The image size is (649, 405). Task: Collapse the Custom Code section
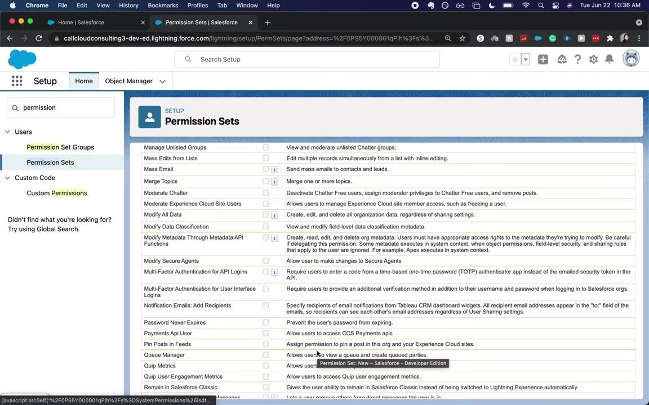click(7, 178)
